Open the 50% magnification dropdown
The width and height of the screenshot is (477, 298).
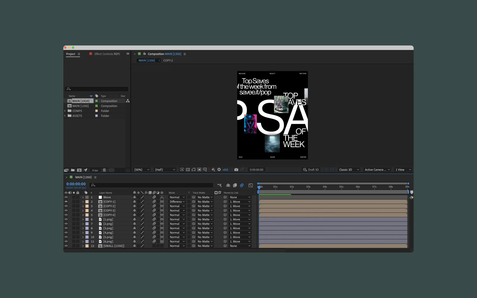point(142,170)
